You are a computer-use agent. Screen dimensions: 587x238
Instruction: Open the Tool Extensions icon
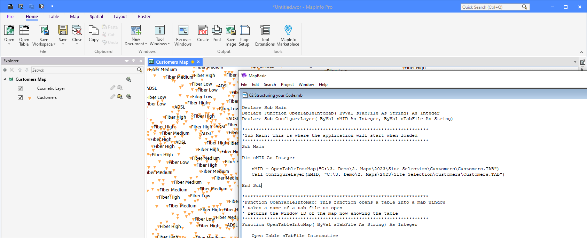pyautogui.click(x=265, y=30)
